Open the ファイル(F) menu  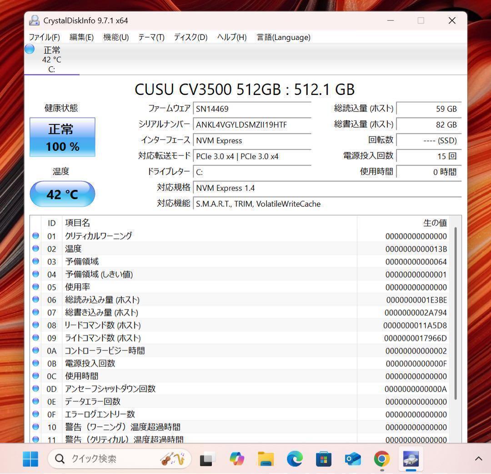pos(44,37)
